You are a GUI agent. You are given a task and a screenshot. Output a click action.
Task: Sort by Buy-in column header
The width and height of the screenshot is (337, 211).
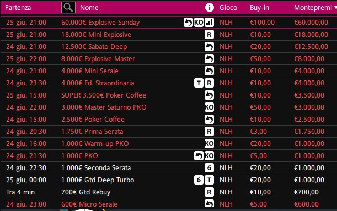[x=259, y=8]
